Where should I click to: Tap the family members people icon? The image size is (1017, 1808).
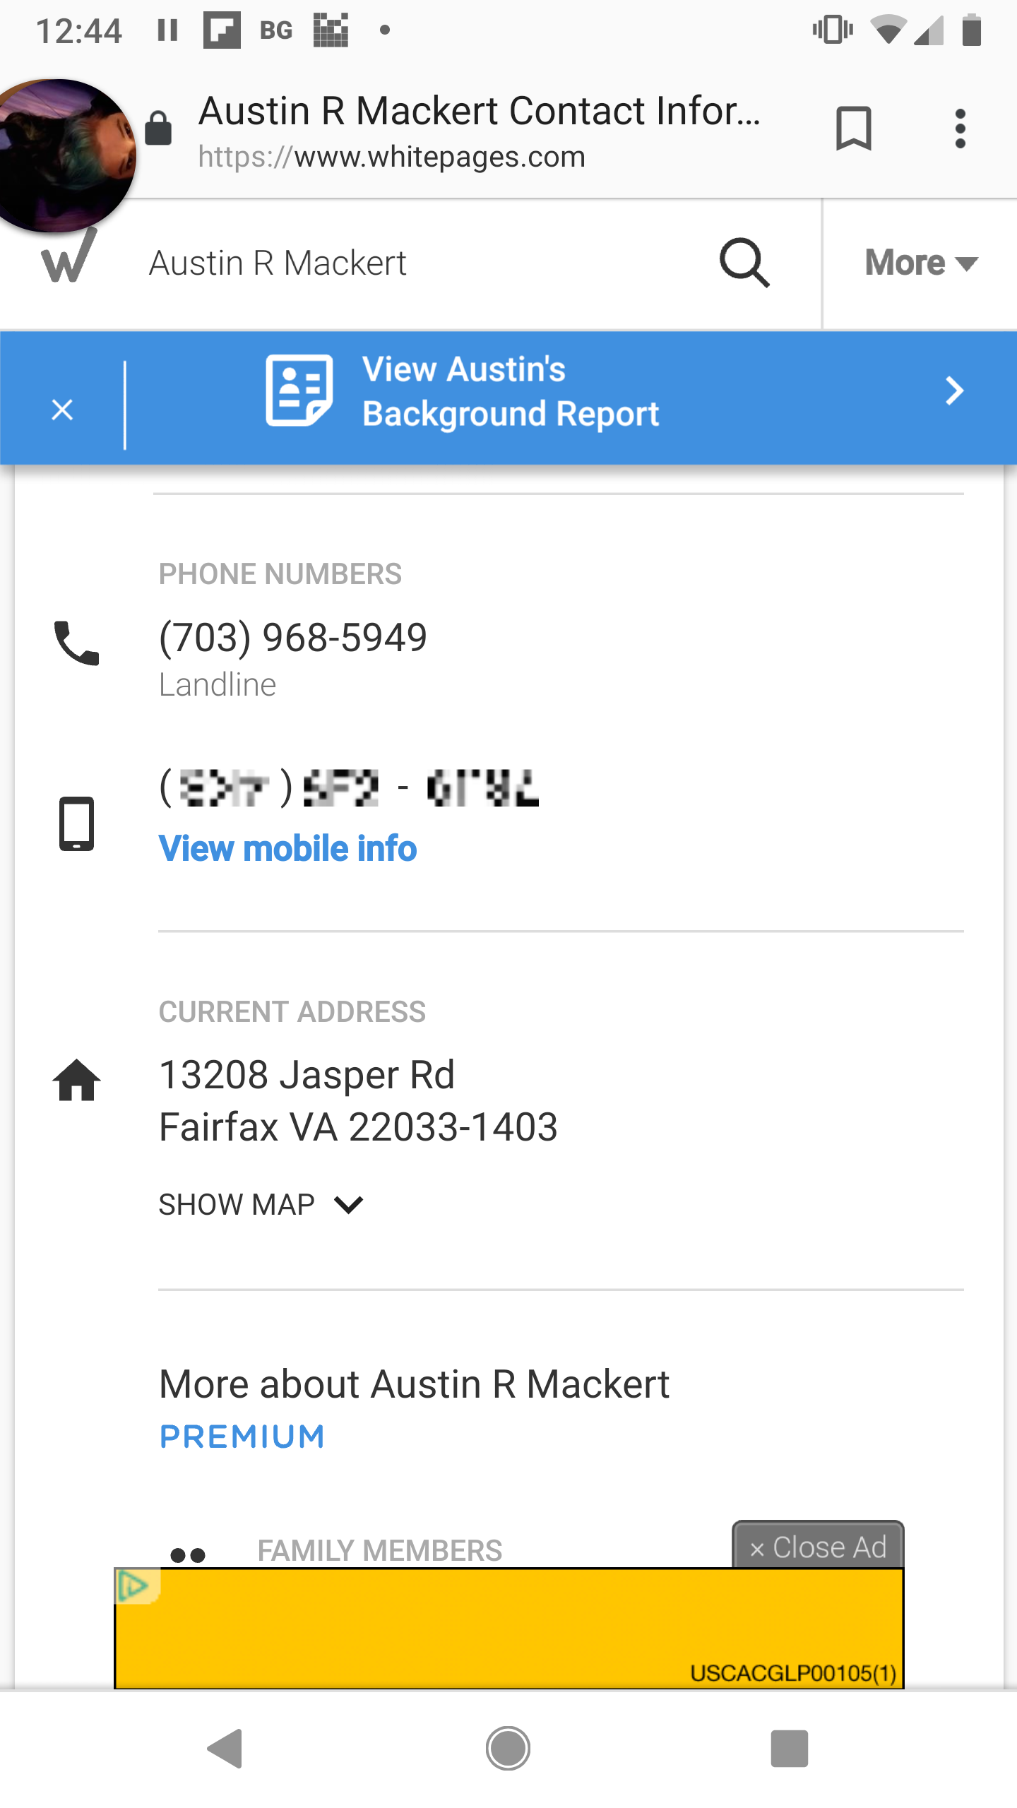[188, 1554]
